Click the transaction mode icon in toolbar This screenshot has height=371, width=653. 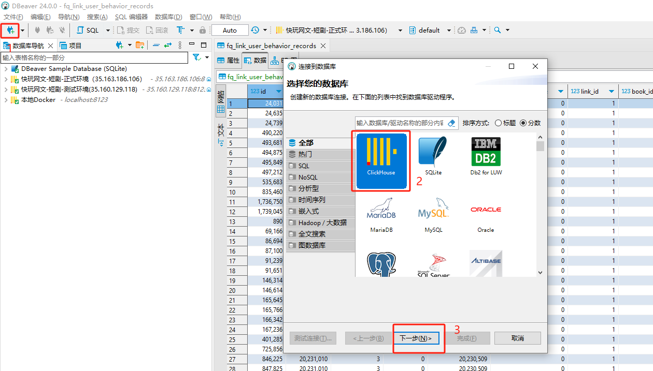tap(180, 30)
